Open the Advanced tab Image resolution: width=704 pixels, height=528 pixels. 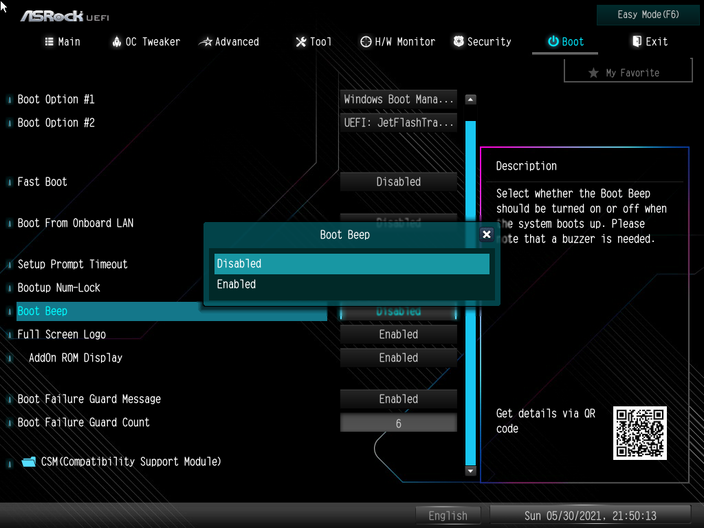pyautogui.click(x=229, y=42)
